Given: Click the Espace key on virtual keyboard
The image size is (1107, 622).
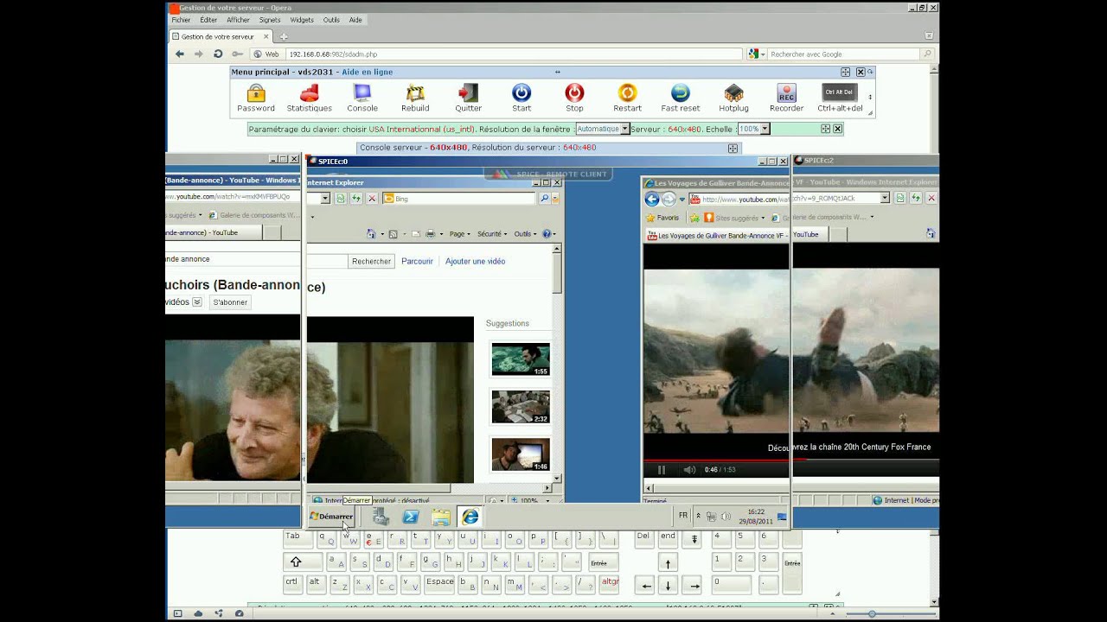Looking at the screenshot, I should point(439,584).
